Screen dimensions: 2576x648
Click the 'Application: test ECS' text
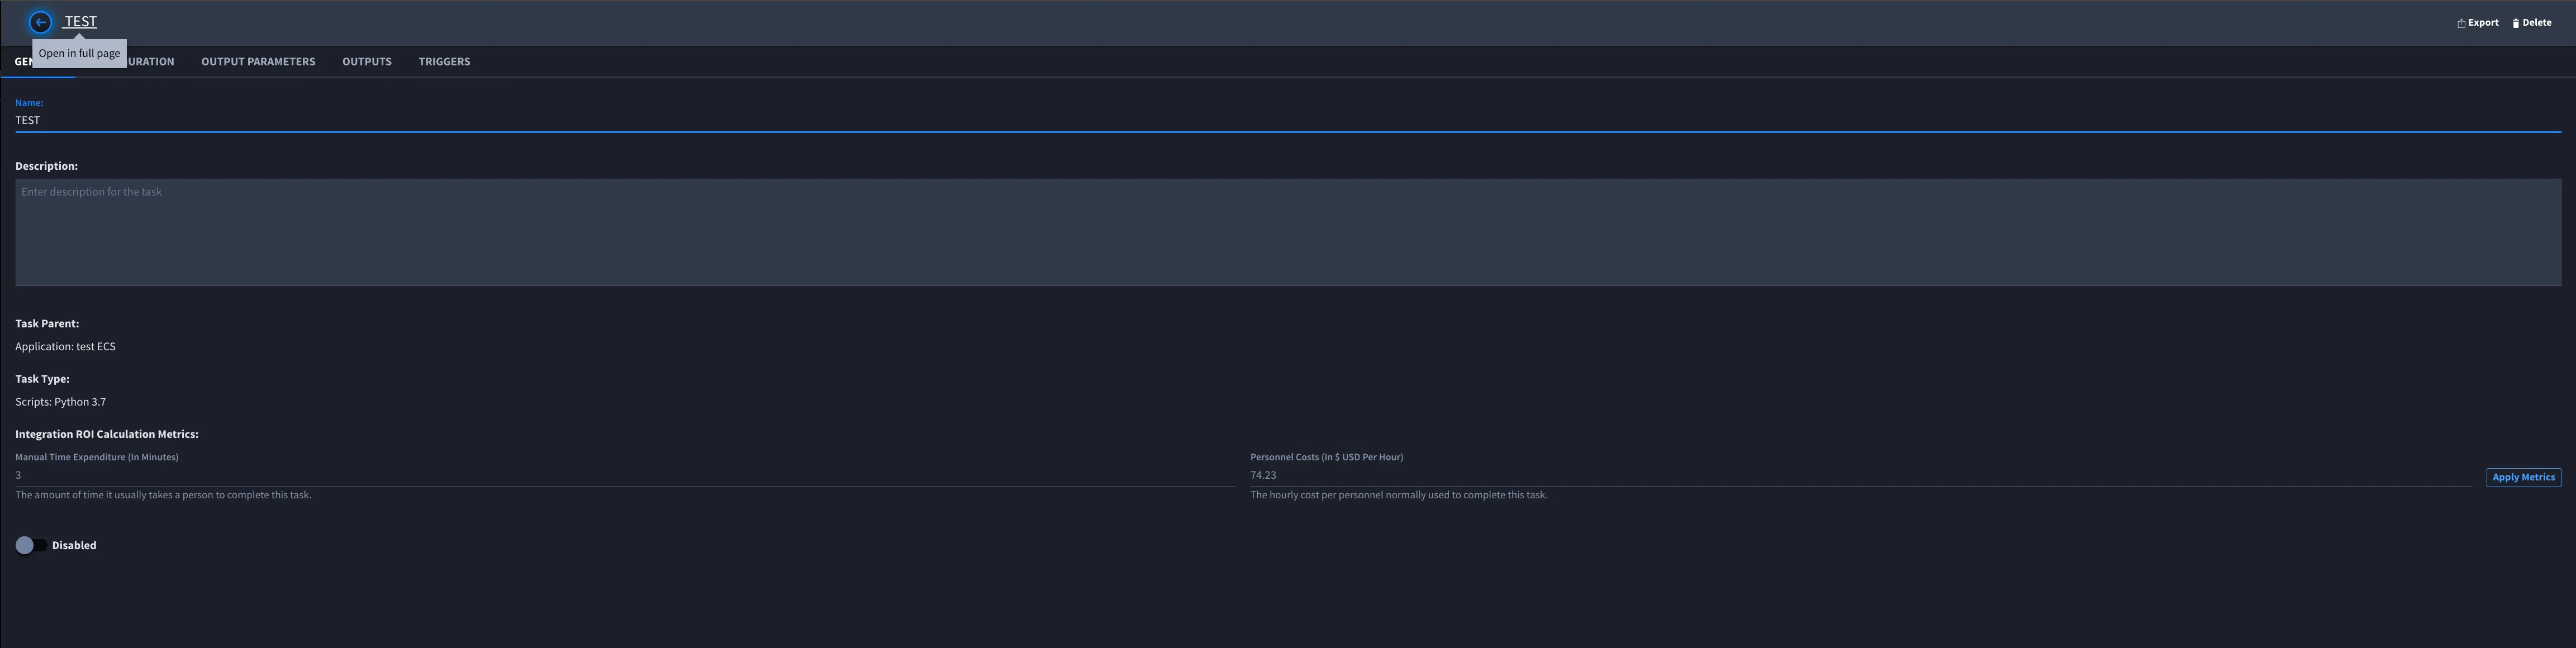click(x=65, y=346)
